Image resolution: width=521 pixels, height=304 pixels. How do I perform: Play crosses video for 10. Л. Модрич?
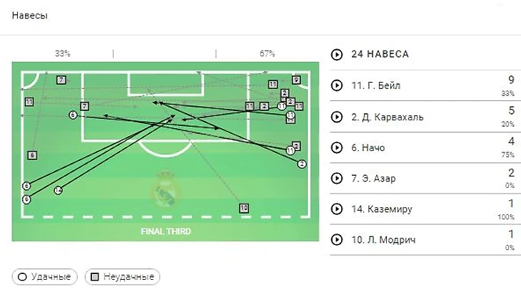(337, 240)
